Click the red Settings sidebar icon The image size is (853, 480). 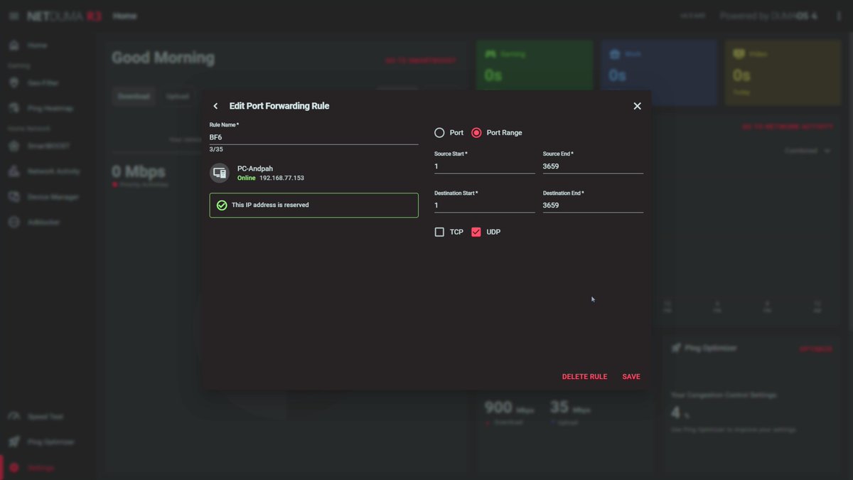coord(14,468)
